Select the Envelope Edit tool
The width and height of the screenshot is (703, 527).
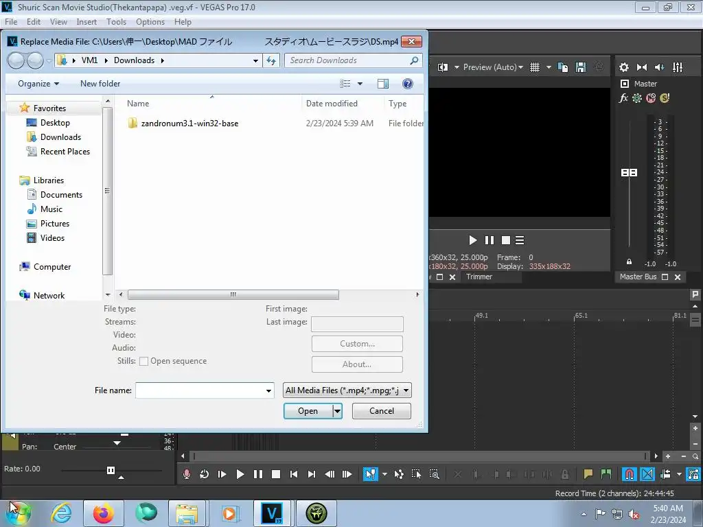[399, 474]
